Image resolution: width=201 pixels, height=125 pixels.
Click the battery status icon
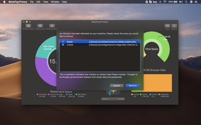click(x=175, y=2)
